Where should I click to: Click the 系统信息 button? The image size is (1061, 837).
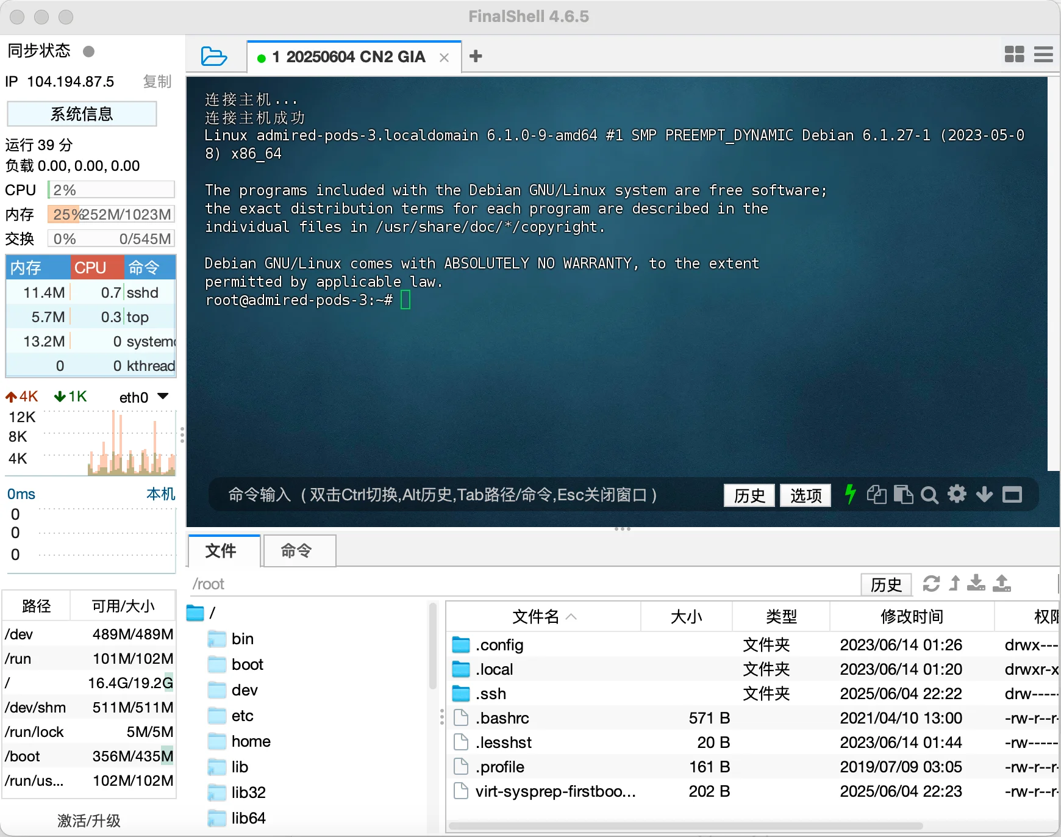(x=82, y=114)
